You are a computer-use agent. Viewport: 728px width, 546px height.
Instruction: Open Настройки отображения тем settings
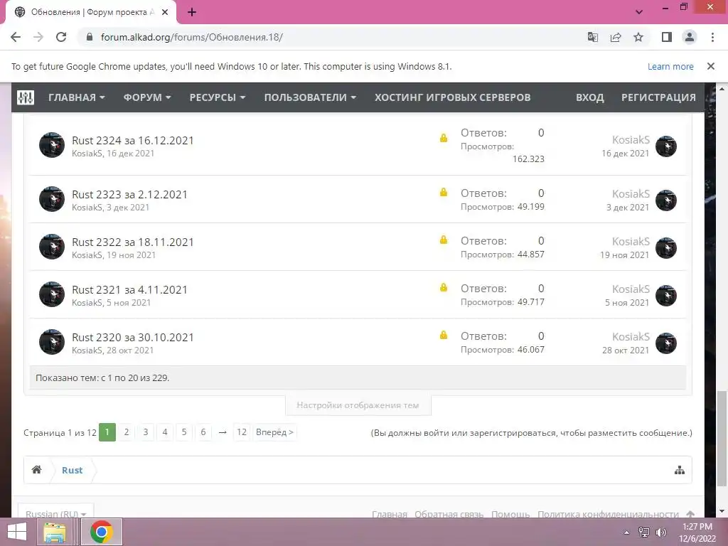click(358, 405)
